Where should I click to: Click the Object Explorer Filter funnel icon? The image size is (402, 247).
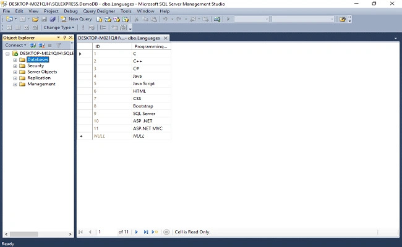[59, 46]
